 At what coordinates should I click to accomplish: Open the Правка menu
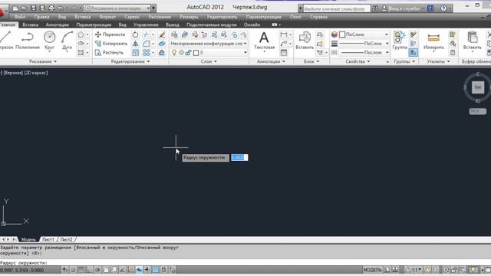(41, 17)
